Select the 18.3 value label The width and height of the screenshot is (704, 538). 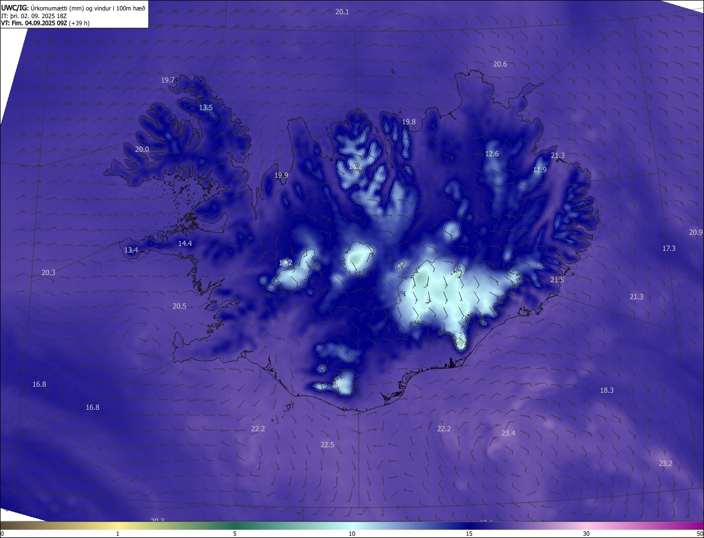607,391
